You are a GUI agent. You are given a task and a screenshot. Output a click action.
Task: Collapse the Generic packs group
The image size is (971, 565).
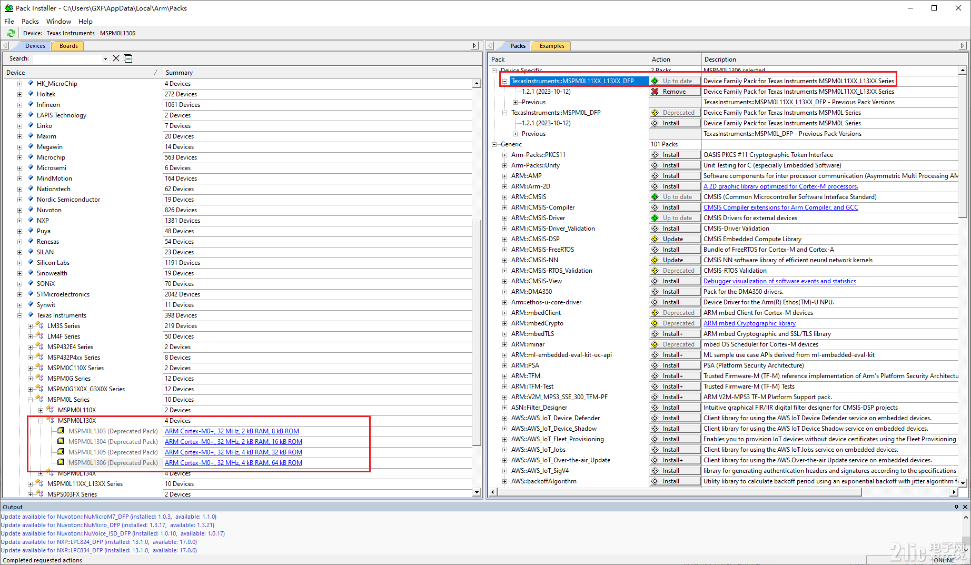pyautogui.click(x=494, y=144)
